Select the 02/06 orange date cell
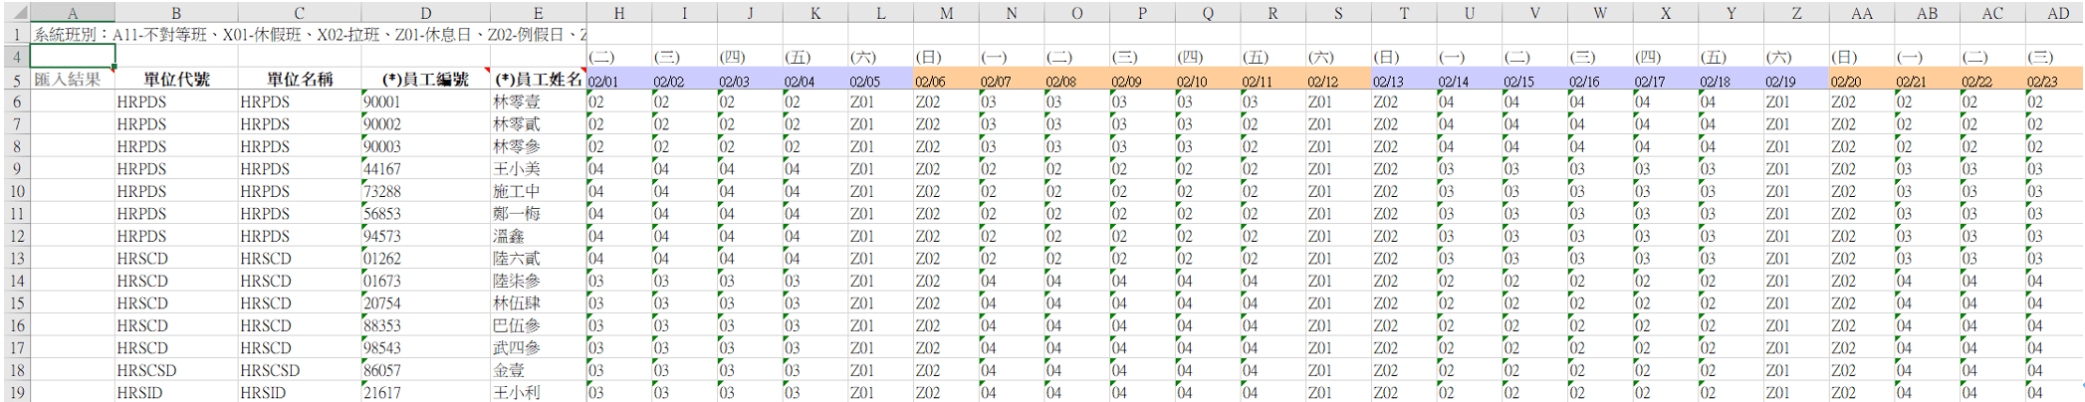 945,81
